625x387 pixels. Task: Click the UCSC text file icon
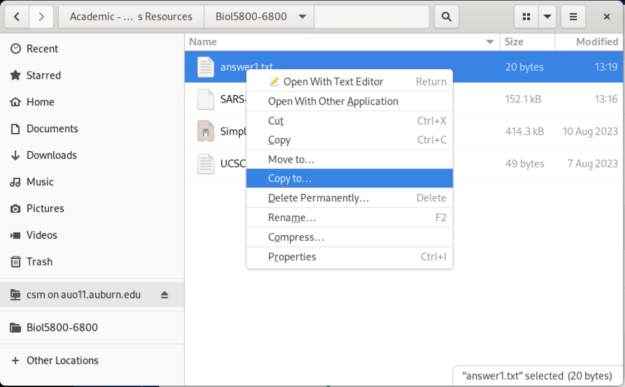pyautogui.click(x=206, y=164)
